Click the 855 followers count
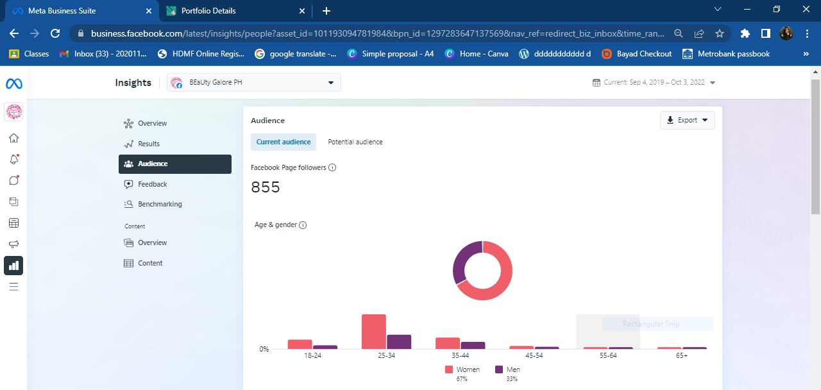The width and height of the screenshot is (821, 390). click(x=266, y=187)
